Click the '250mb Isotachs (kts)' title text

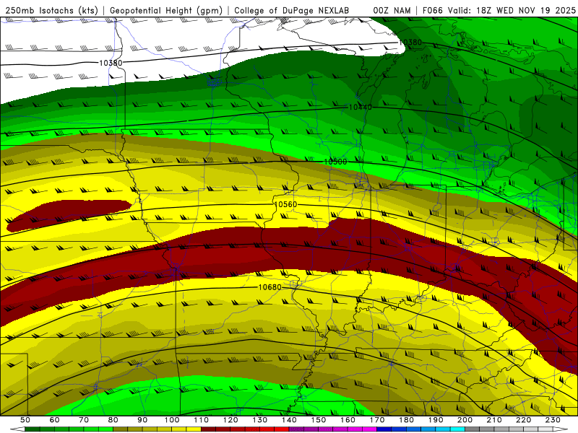(x=51, y=11)
